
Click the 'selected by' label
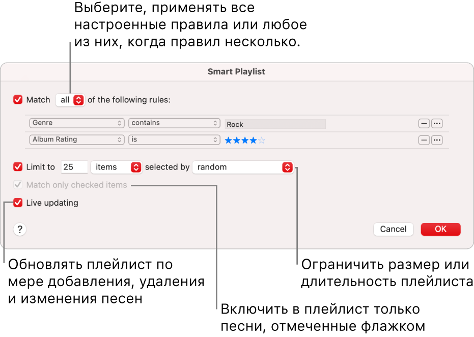[167, 167]
